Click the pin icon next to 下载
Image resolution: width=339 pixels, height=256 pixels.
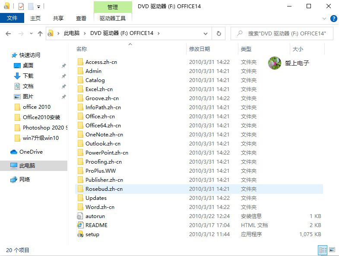63,76
